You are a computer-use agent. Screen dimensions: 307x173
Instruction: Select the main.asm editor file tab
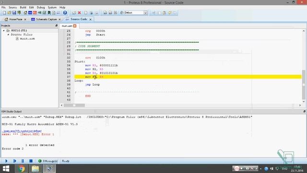[67, 26]
